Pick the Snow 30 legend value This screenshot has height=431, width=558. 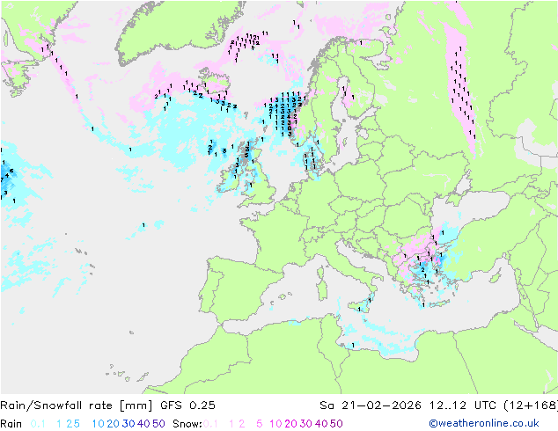306,424
